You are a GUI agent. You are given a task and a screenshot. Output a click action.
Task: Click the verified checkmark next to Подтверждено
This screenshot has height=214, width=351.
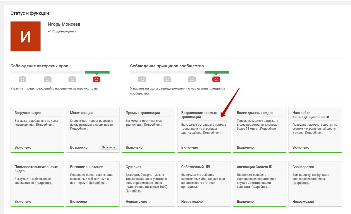[x=50, y=31]
